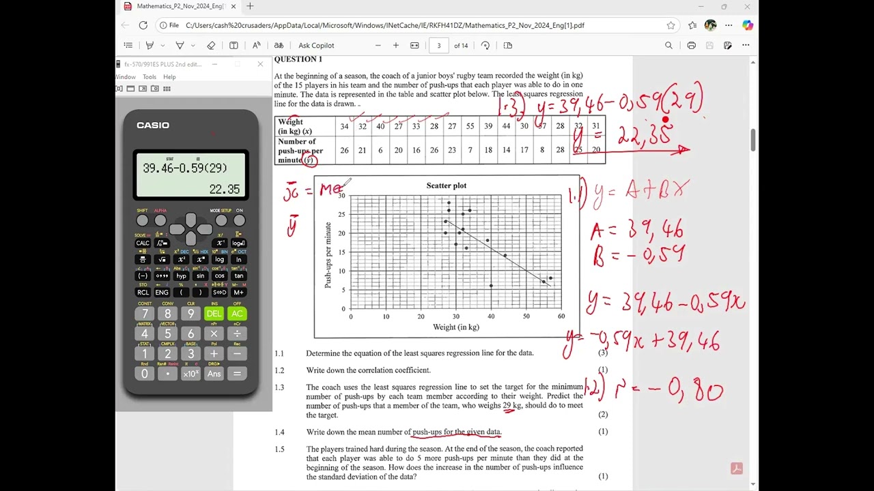
Task: Add this page to favorites with star
Action: tap(671, 25)
